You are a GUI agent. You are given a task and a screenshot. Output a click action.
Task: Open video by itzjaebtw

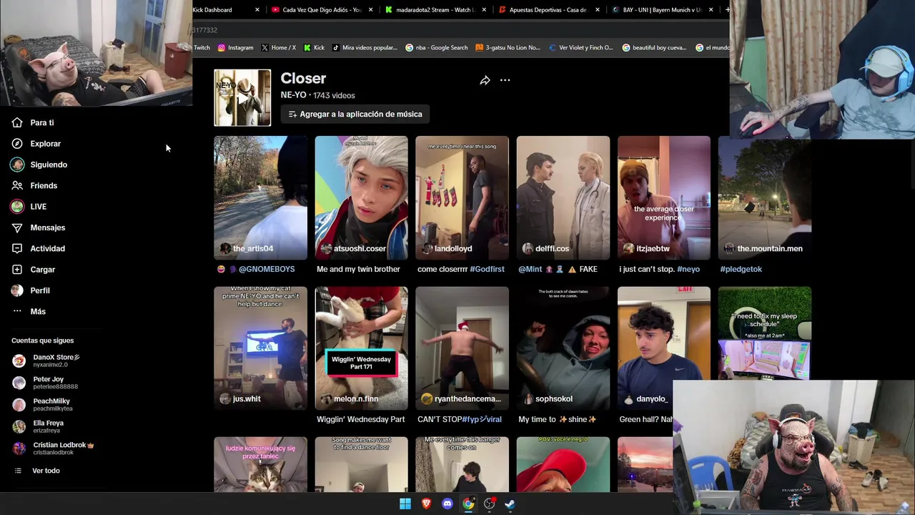click(664, 197)
